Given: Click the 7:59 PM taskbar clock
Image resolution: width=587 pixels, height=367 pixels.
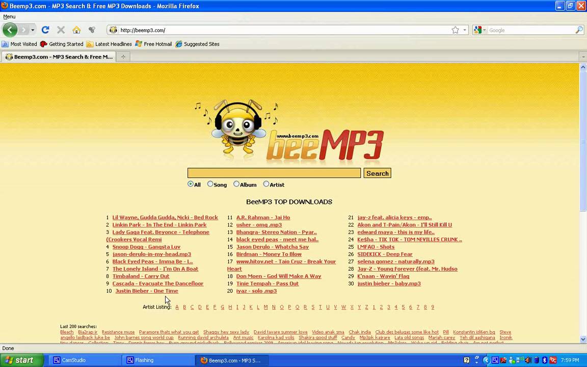Looking at the screenshot, I should coord(570,360).
